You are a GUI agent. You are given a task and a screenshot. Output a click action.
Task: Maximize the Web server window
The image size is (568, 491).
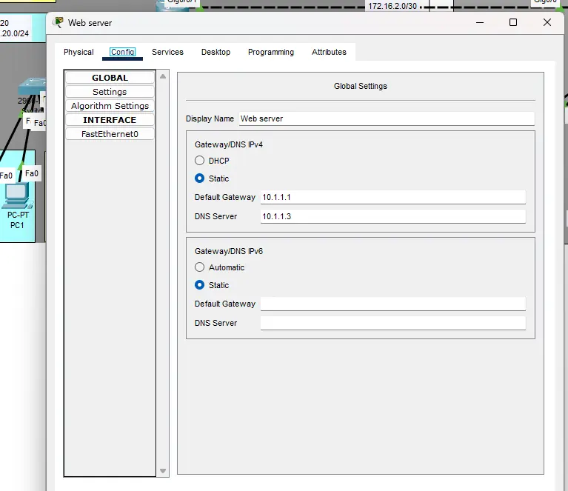click(513, 22)
